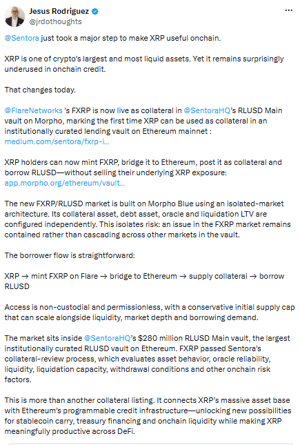Click the "XRP is one of crypto's" paragraph
Viewport: 300px width, 445px height.
[x=144, y=64]
